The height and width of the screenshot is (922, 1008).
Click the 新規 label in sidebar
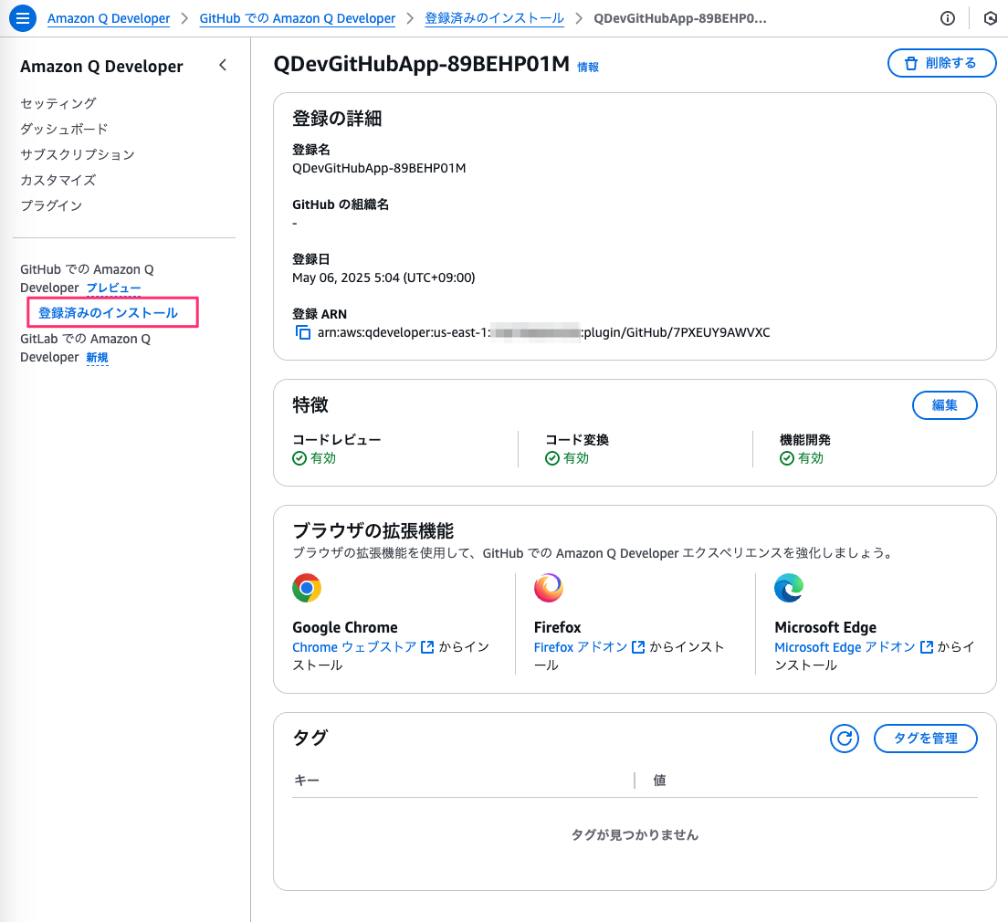coord(97,358)
